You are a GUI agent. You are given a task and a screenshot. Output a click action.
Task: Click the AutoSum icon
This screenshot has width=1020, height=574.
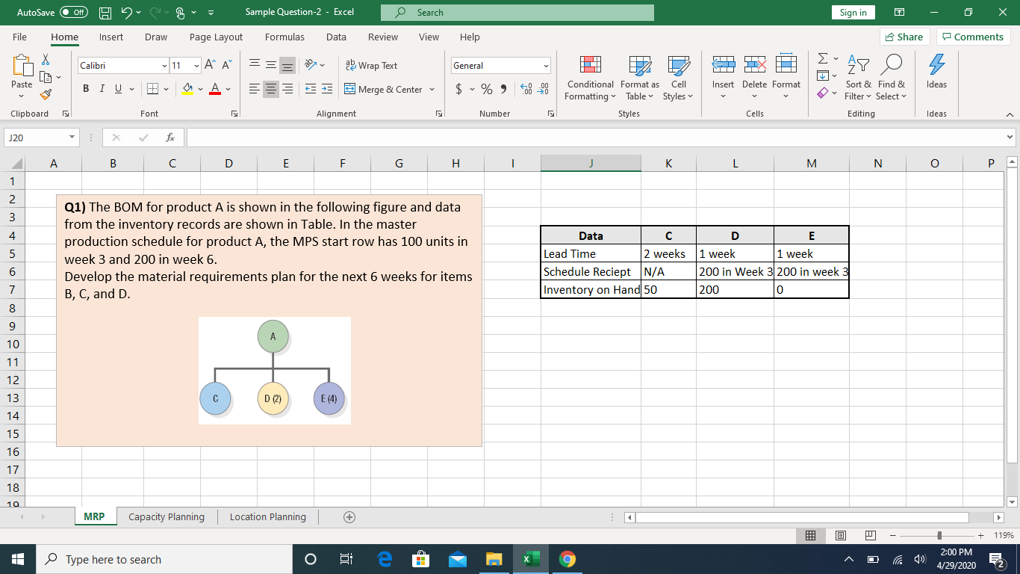click(824, 57)
